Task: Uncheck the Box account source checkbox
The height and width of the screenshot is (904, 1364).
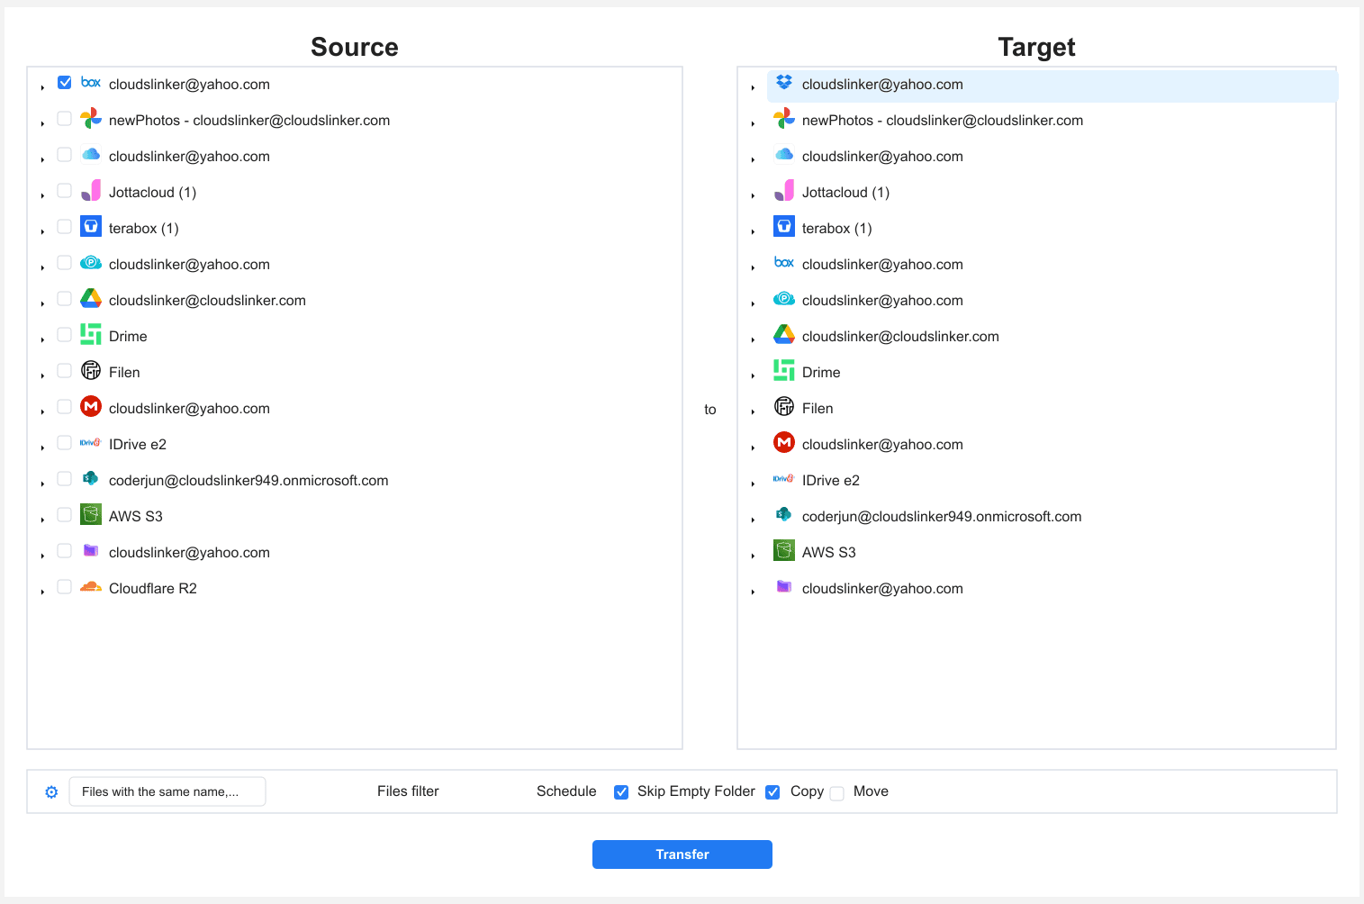Action: coord(65,82)
